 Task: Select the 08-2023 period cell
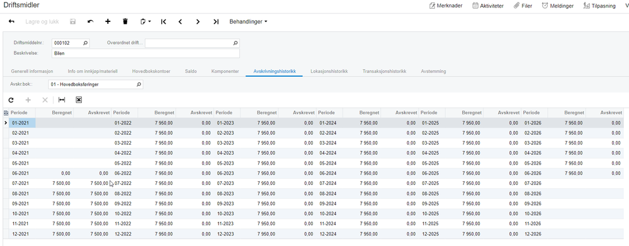(x=227, y=194)
